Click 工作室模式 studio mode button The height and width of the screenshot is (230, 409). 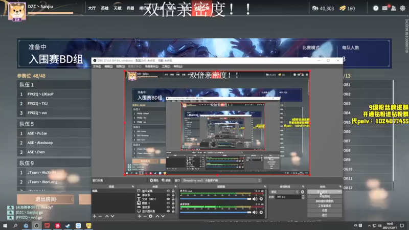325,206
